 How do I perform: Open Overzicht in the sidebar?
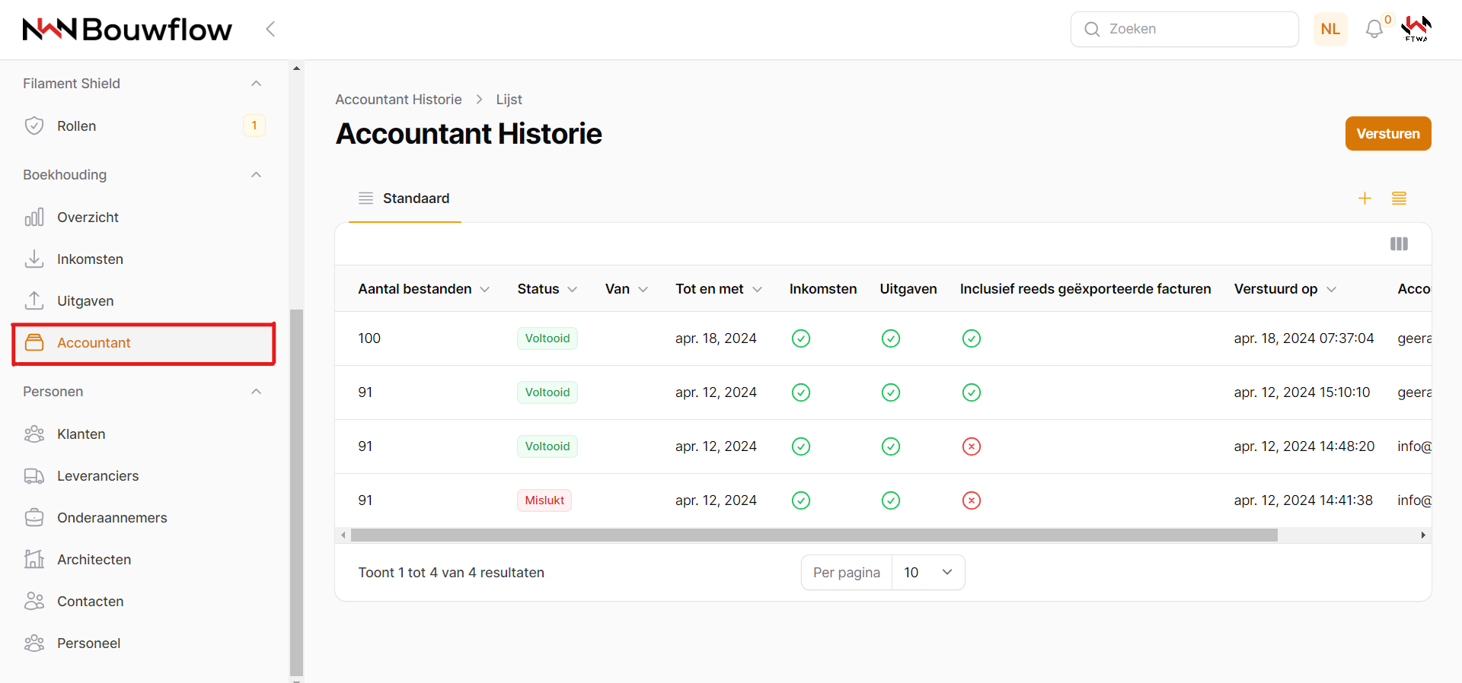point(88,218)
